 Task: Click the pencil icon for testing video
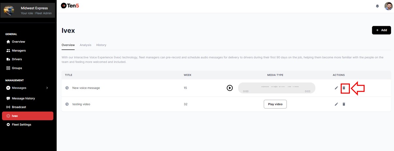pyautogui.click(x=336, y=104)
